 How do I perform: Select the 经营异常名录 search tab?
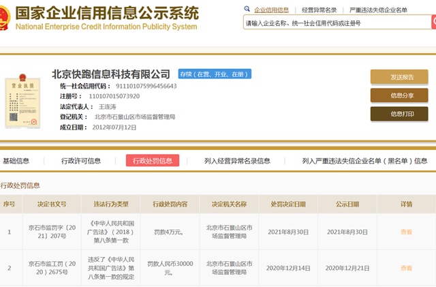click(x=319, y=10)
